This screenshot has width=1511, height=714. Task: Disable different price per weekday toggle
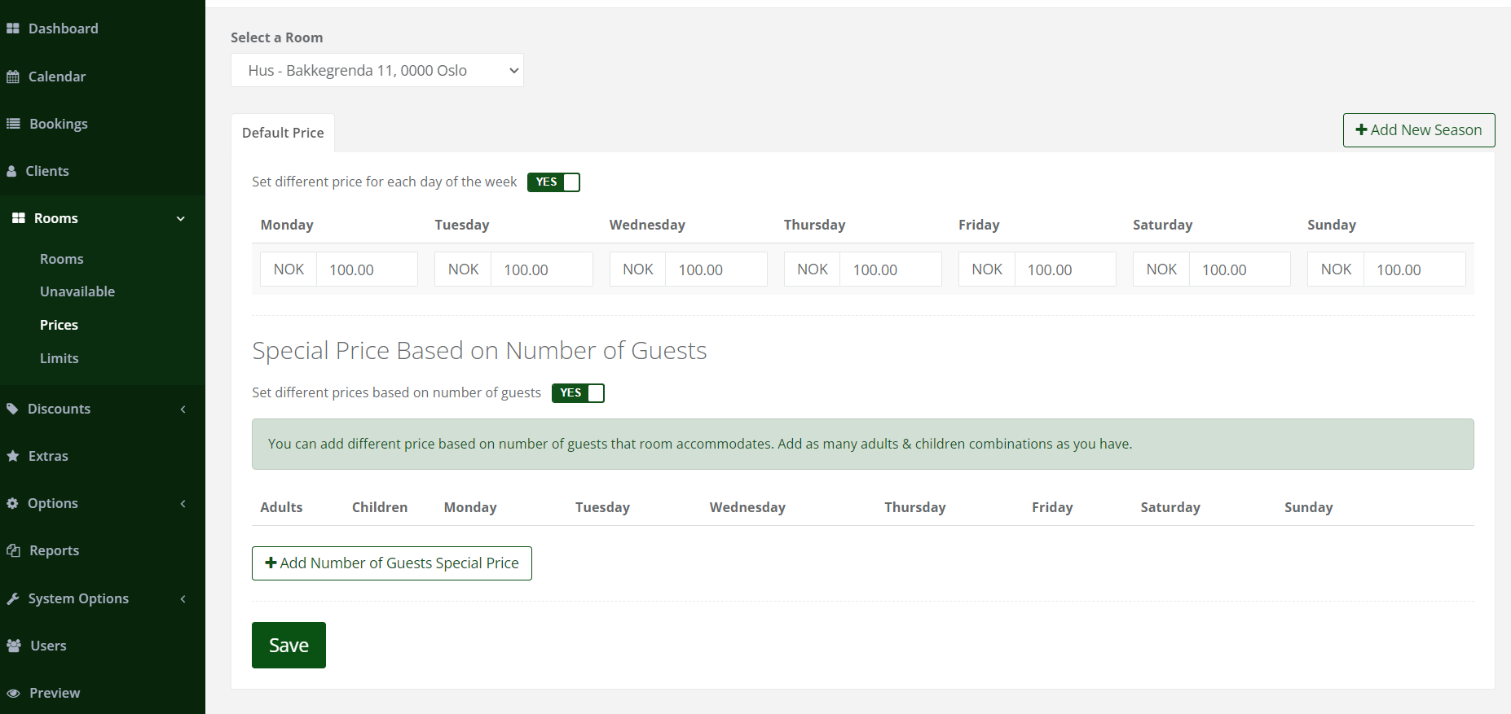[x=553, y=182]
